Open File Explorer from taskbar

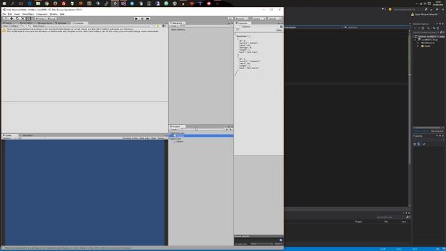click(38, 3)
